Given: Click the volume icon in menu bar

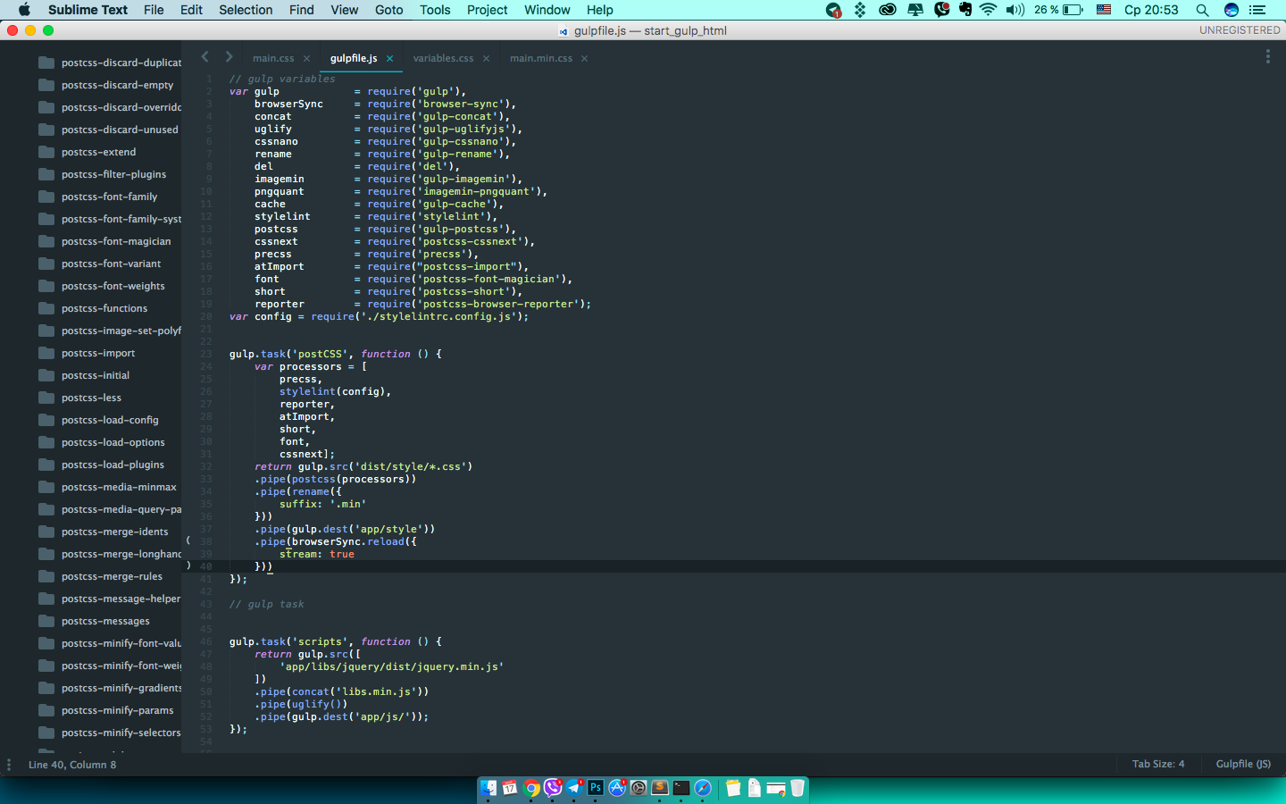Looking at the screenshot, I should [x=1015, y=10].
